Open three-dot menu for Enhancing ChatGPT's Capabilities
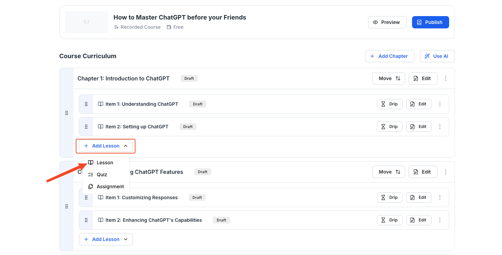This screenshot has height=255, width=502. click(440, 220)
